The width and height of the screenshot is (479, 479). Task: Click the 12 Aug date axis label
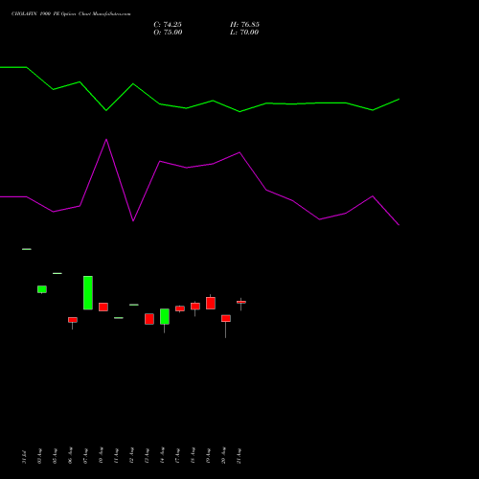[131, 456]
